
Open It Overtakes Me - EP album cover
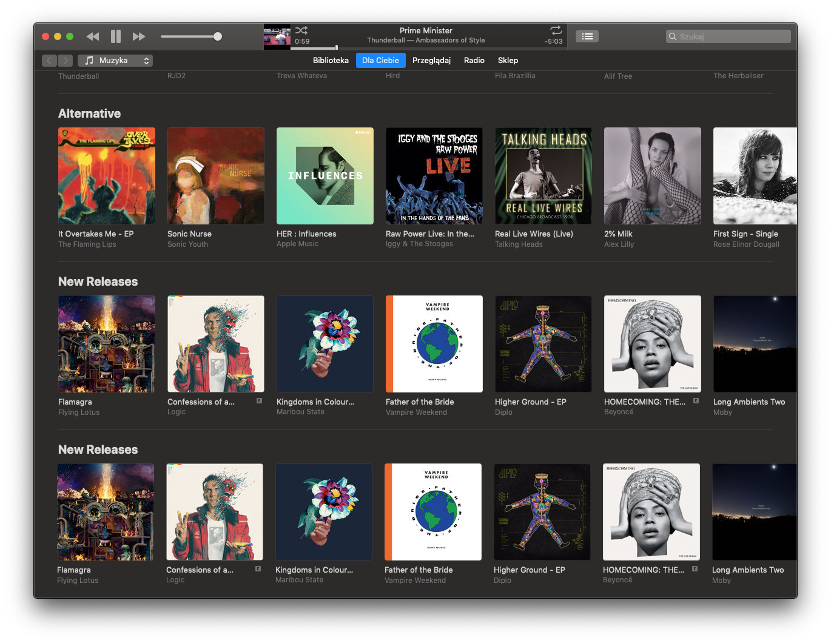pyautogui.click(x=107, y=176)
